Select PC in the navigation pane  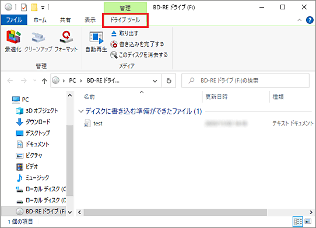[x=20, y=99]
